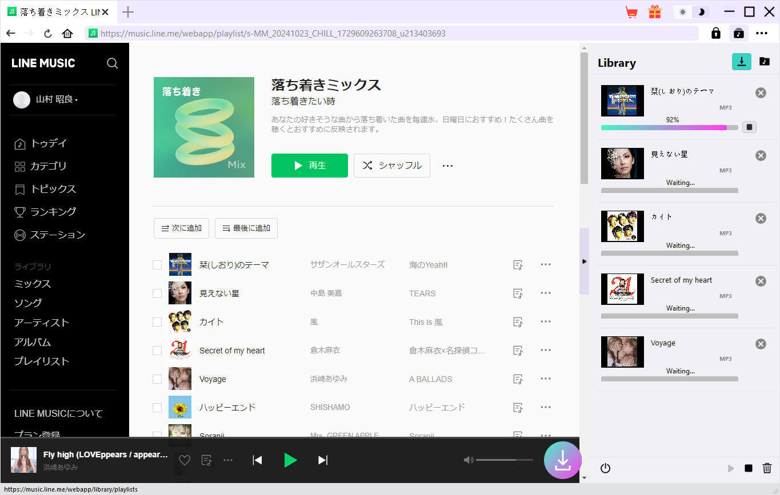Check the 見えない星 checkbox
The height and width of the screenshot is (495, 780).
(x=157, y=293)
